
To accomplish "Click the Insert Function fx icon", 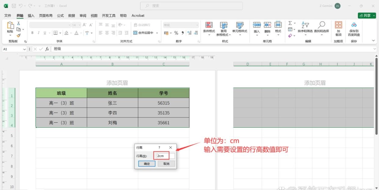I will point(47,49).
